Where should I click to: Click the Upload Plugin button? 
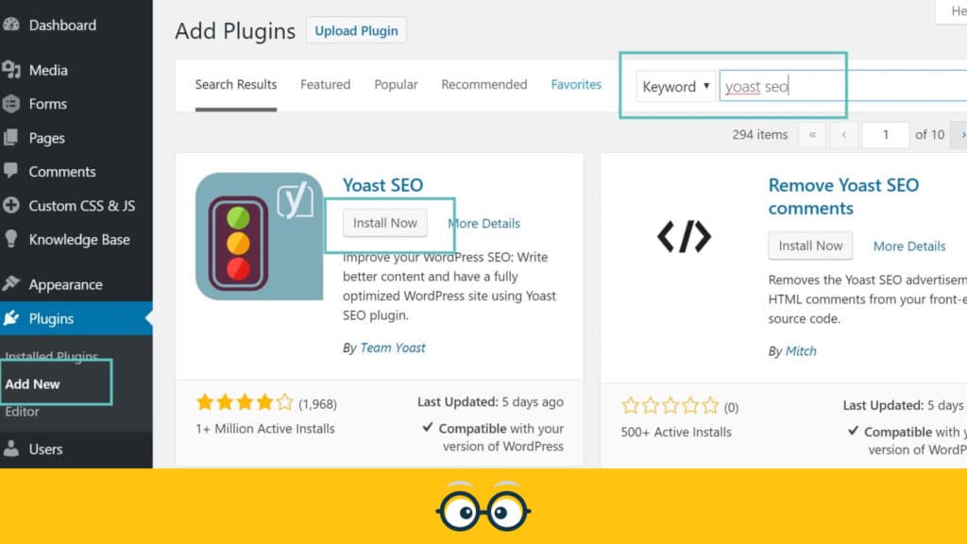coord(356,30)
